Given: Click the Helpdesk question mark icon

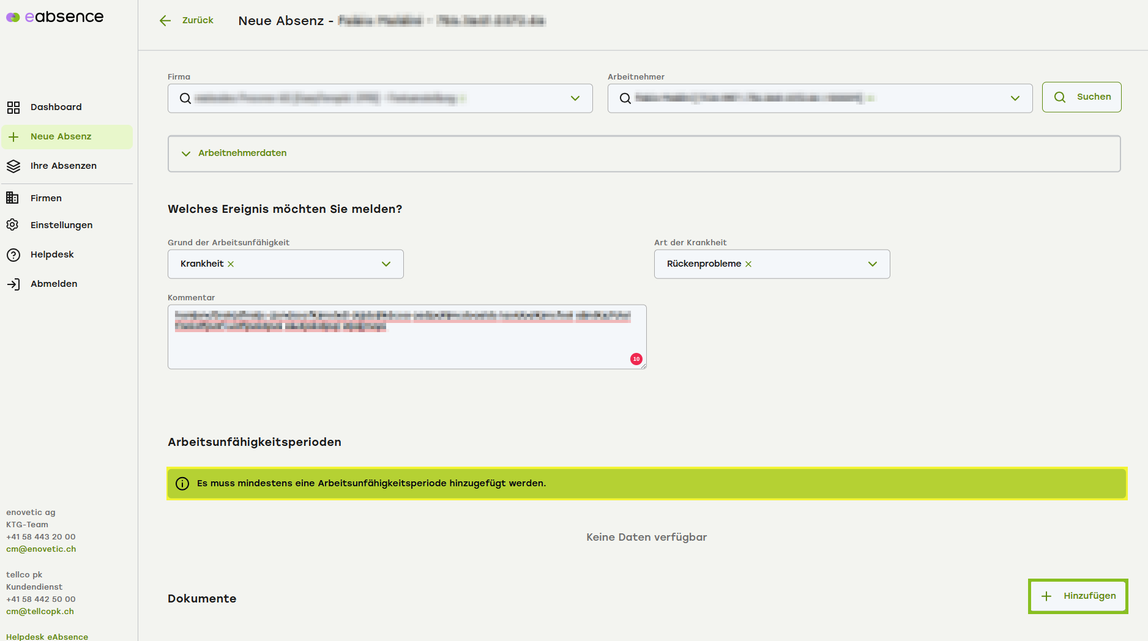Looking at the screenshot, I should coord(13,254).
